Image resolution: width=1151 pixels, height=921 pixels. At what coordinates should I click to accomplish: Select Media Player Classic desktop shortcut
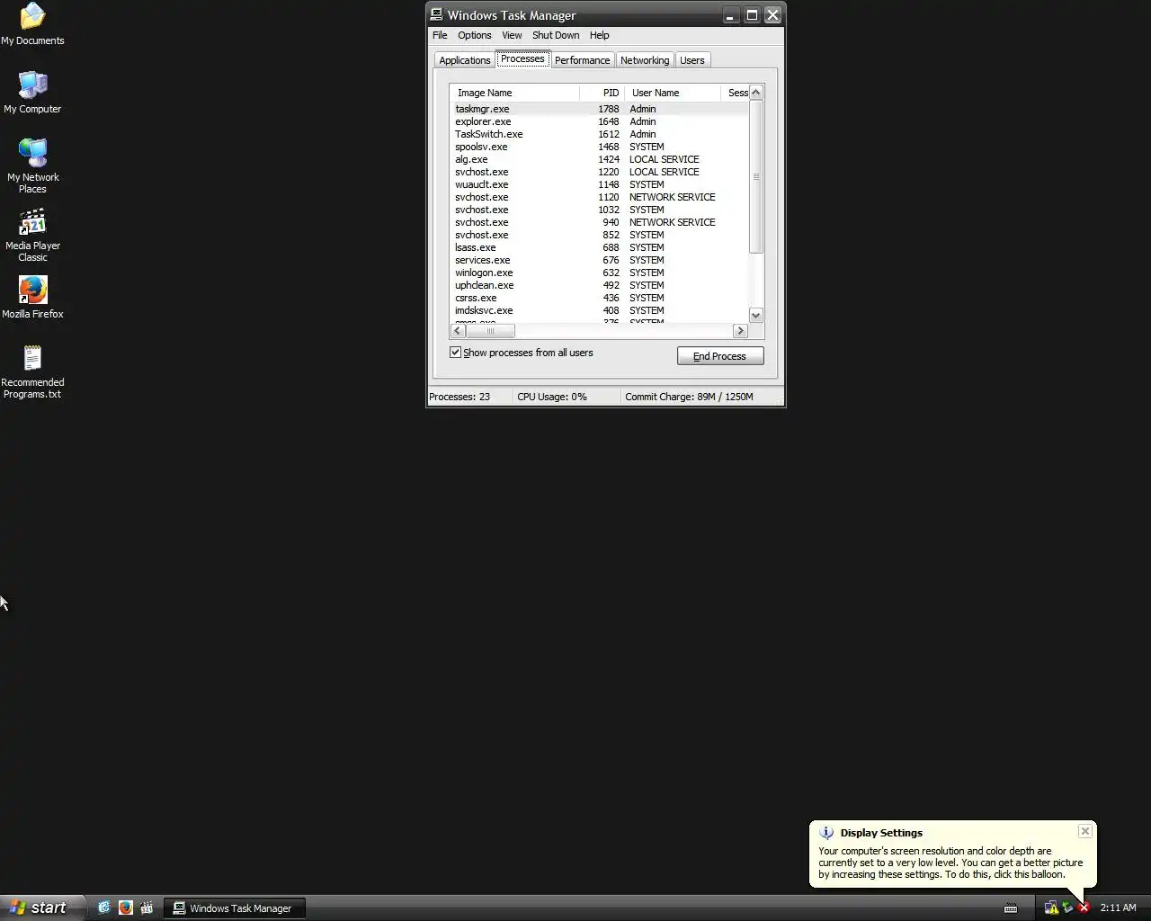point(32,235)
